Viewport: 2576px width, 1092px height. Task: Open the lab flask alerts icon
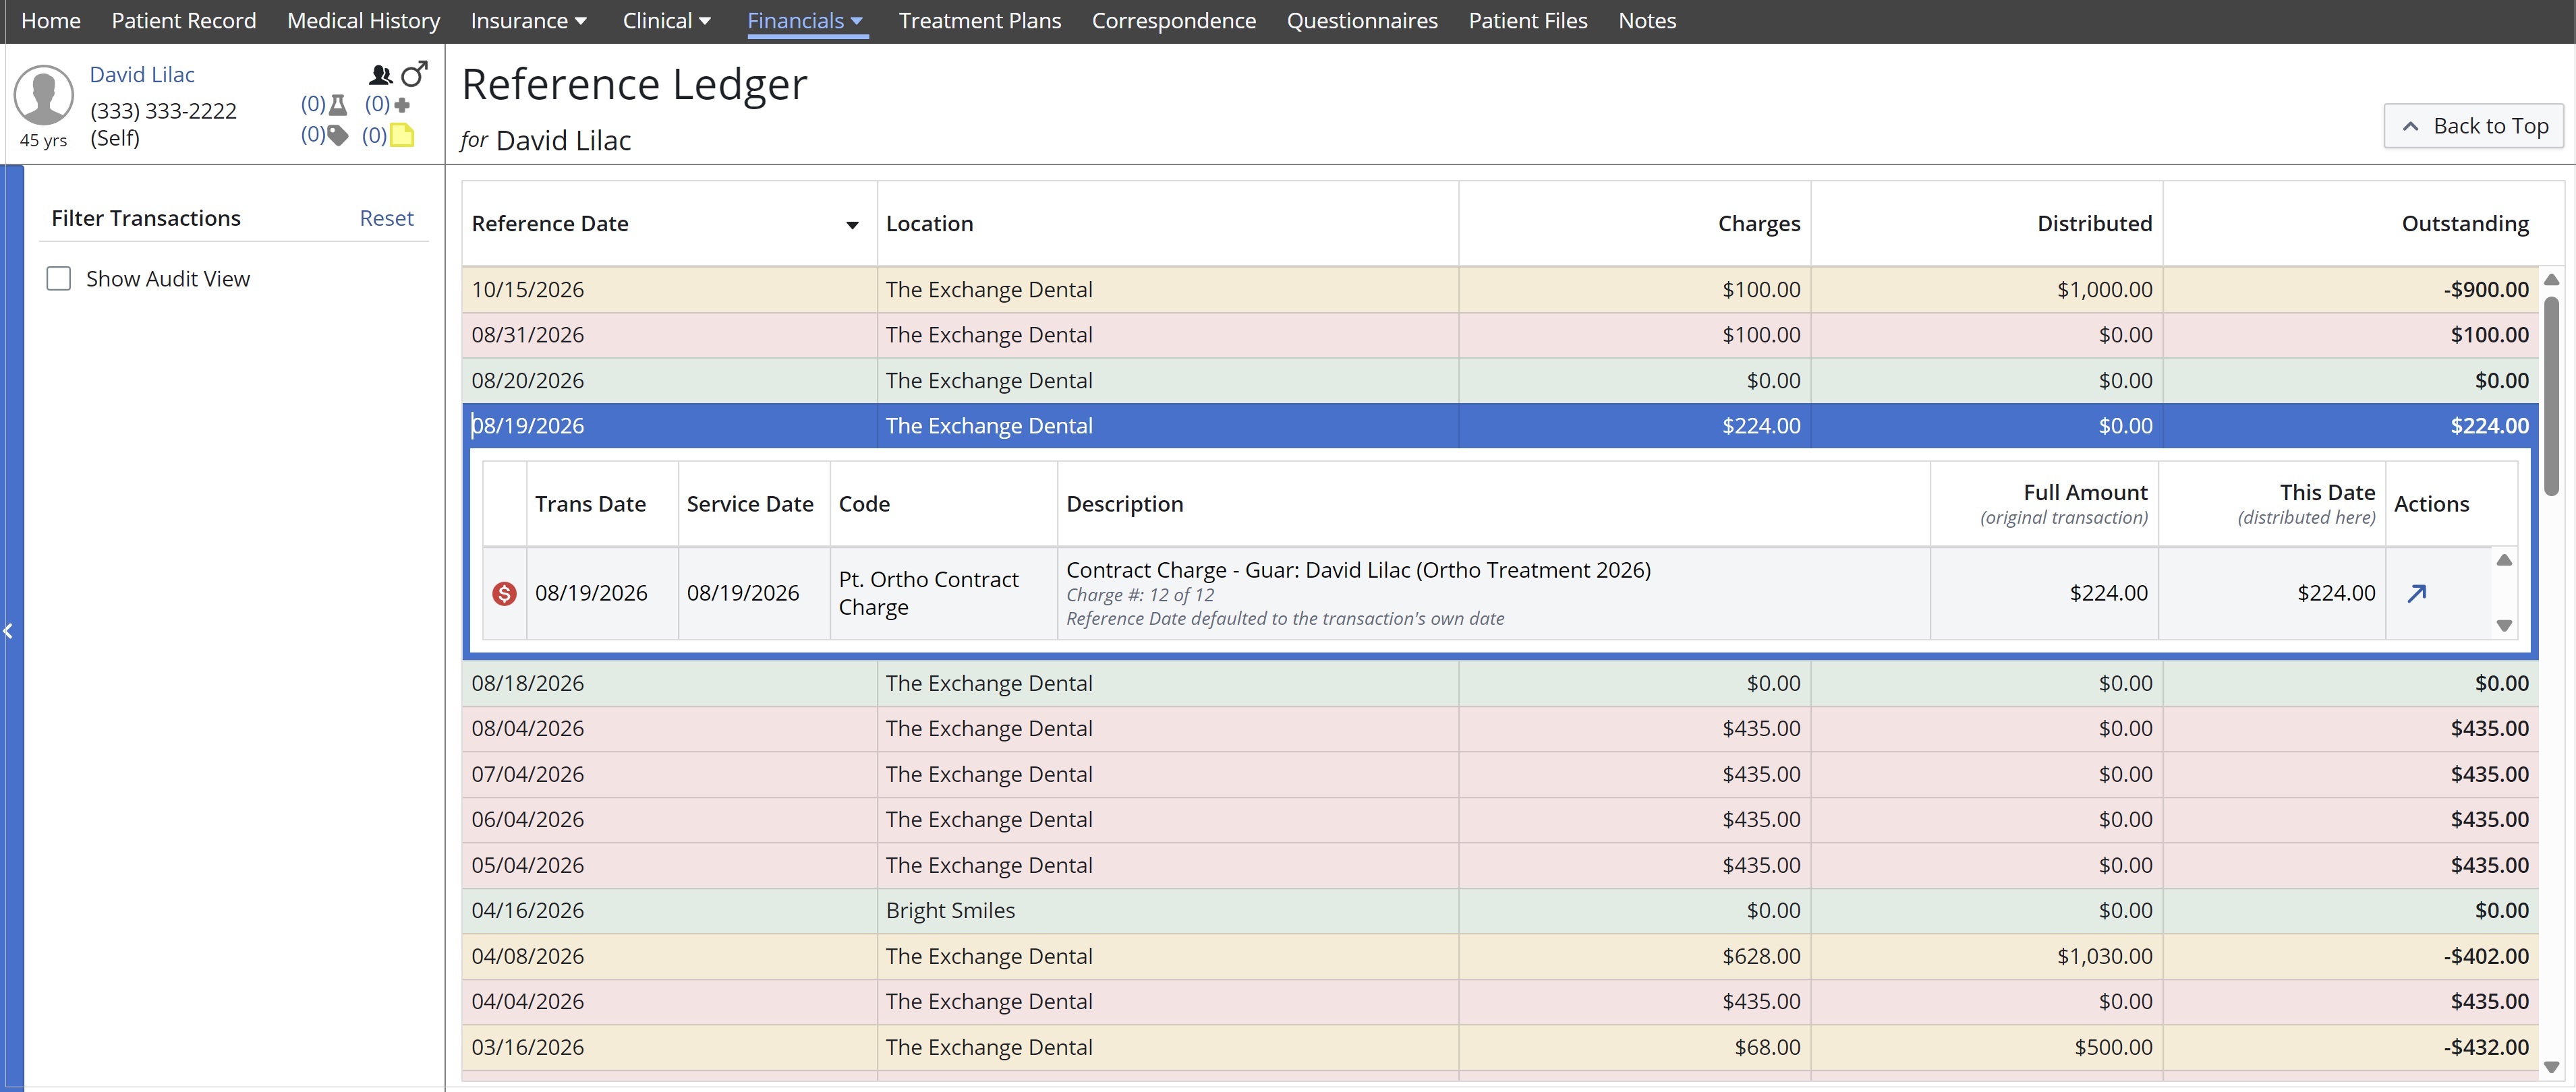tap(338, 104)
